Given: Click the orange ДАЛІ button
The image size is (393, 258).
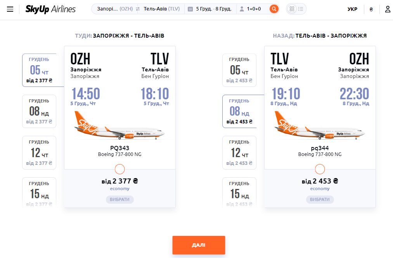Looking at the screenshot, I should 199,245.
